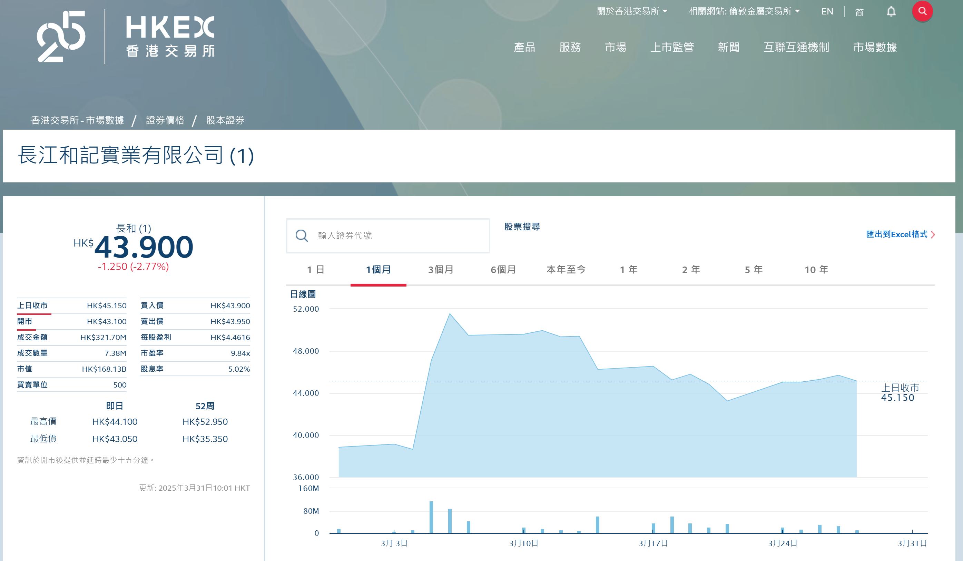963x561 pixels.
Task: Click the 52周 high HK$52.950
Action: pyautogui.click(x=205, y=422)
